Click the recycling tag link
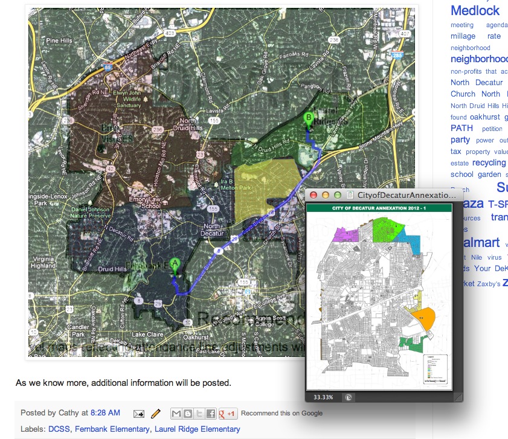The height and width of the screenshot is (439, 508). (x=489, y=162)
